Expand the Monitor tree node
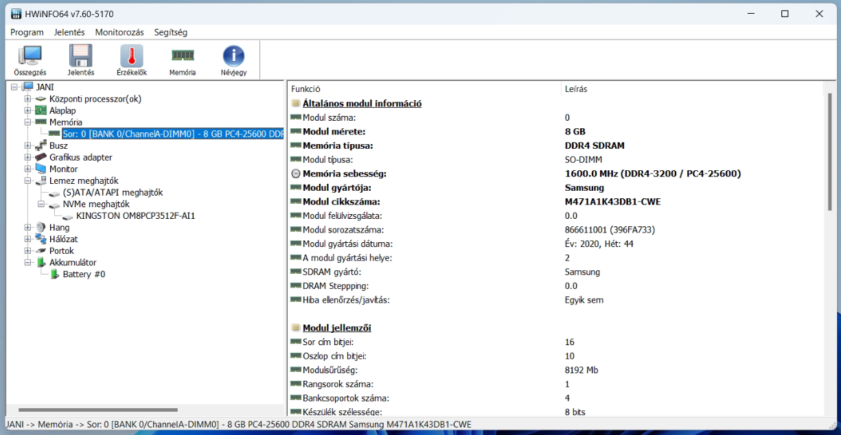841x435 pixels. coord(28,169)
